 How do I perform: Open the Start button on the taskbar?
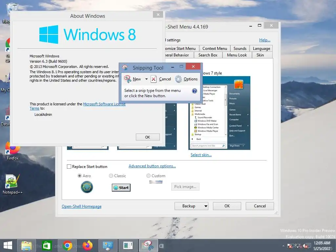pos(8,245)
